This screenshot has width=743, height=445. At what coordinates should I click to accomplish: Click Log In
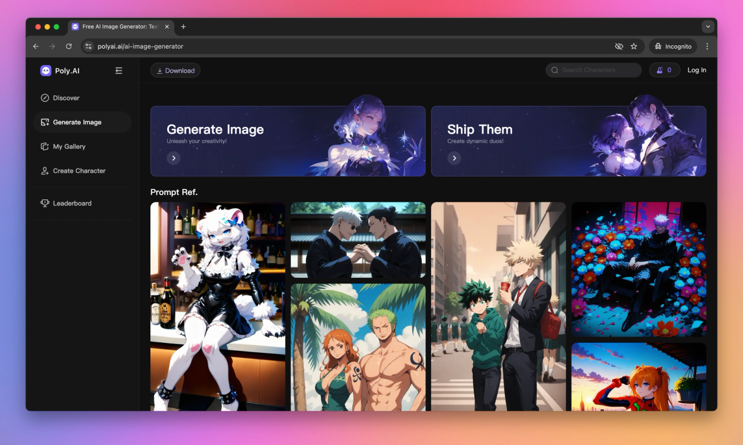click(x=697, y=70)
